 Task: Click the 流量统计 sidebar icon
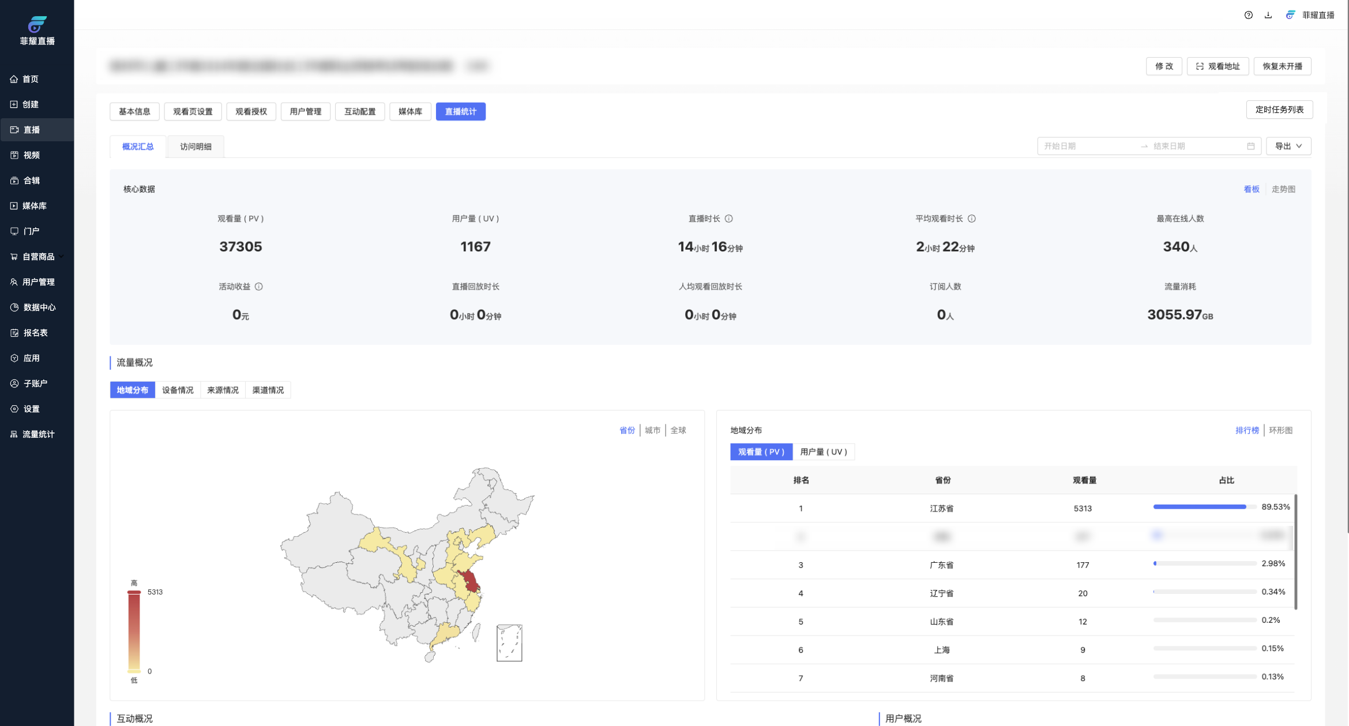point(14,434)
